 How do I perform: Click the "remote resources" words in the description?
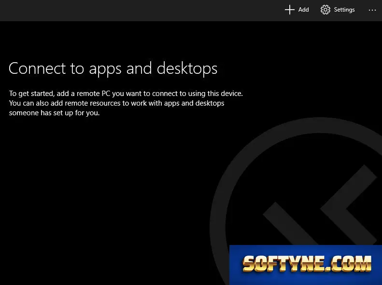point(93,103)
